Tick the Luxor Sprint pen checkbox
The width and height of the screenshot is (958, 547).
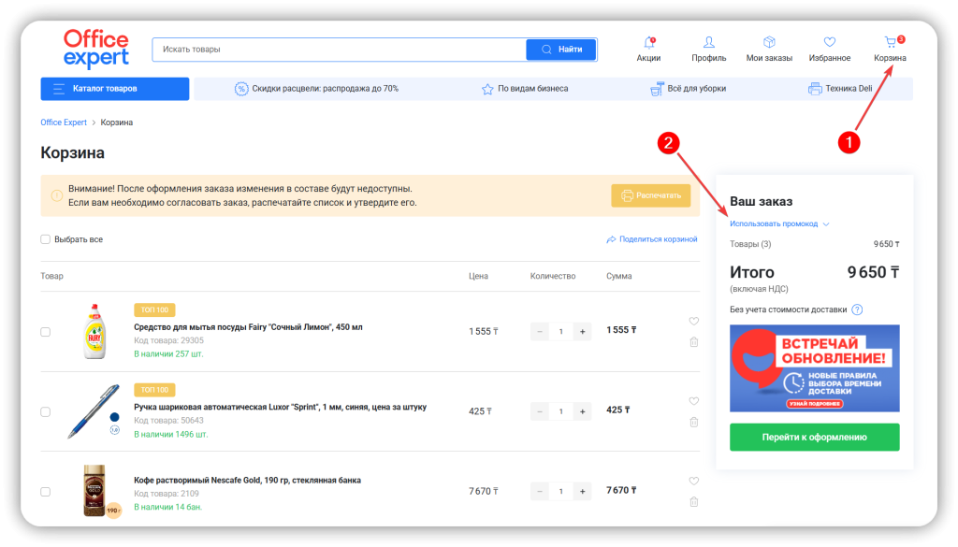(45, 412)
